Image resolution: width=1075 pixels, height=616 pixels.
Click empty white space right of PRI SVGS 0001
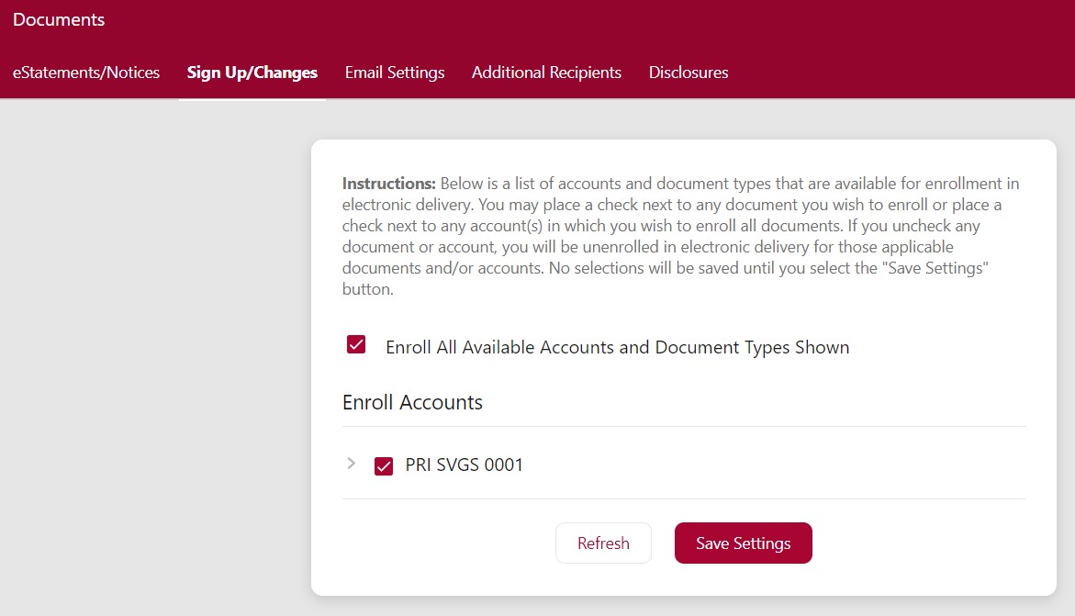tap(780, 465)
